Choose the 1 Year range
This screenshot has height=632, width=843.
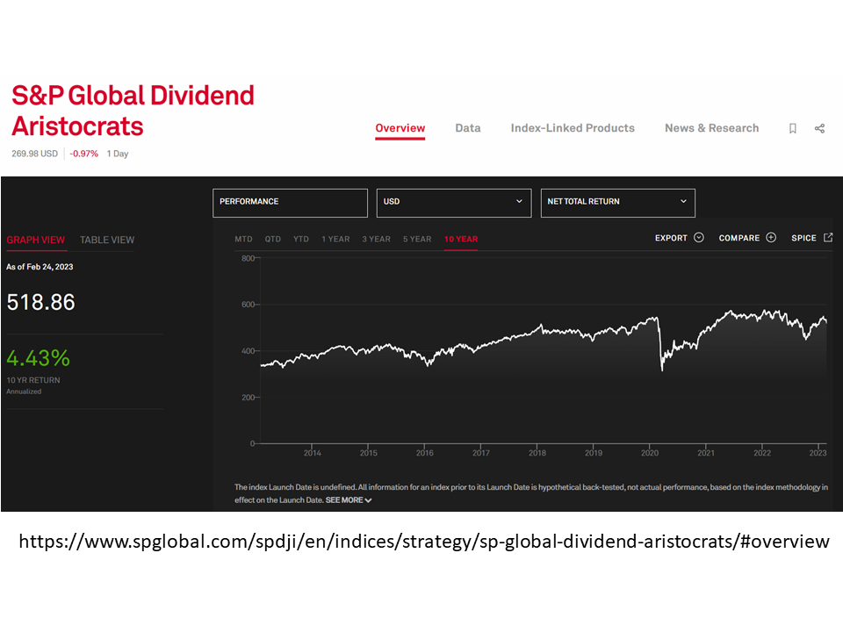click(335, 239)
